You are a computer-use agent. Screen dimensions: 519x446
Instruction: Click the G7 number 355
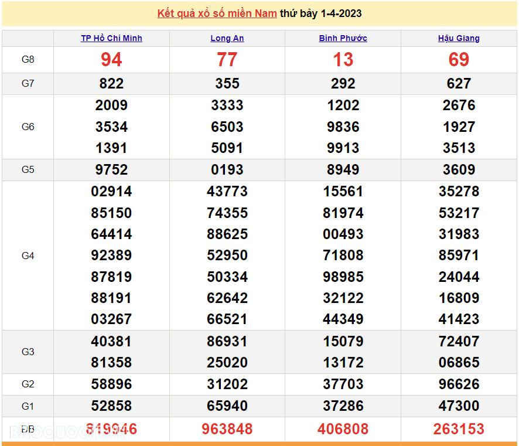pyautogui.click(x=227, y=84)
